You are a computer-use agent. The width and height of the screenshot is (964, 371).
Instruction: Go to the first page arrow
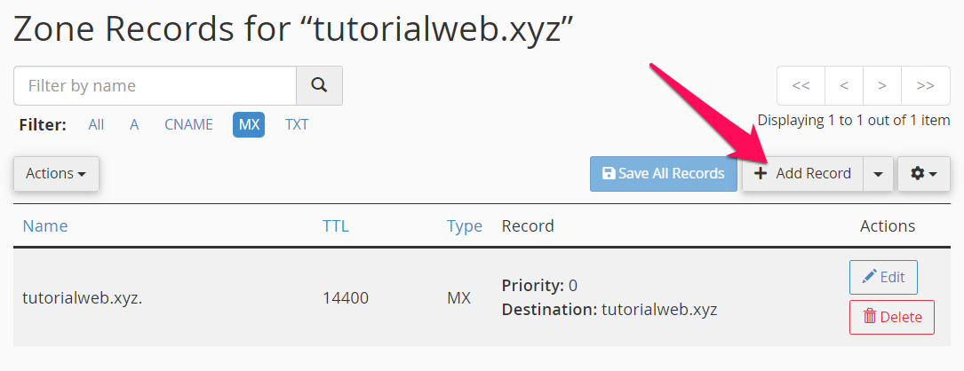pos(801,86)
